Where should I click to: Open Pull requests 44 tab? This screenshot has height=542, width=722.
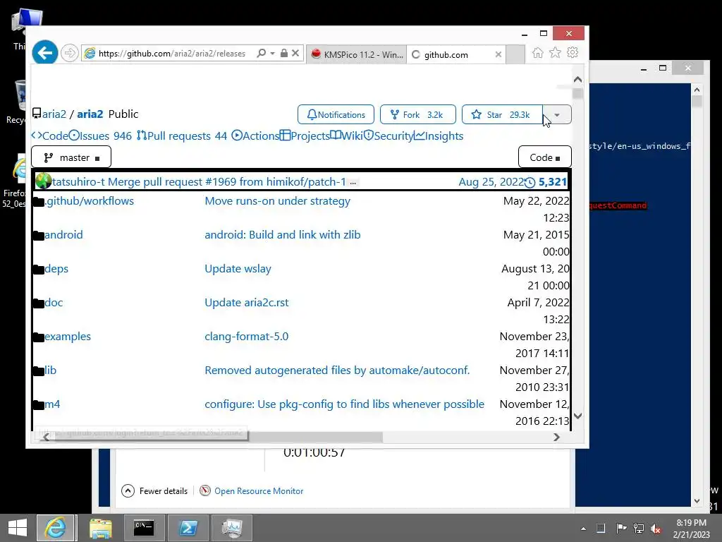click(182, 136)
